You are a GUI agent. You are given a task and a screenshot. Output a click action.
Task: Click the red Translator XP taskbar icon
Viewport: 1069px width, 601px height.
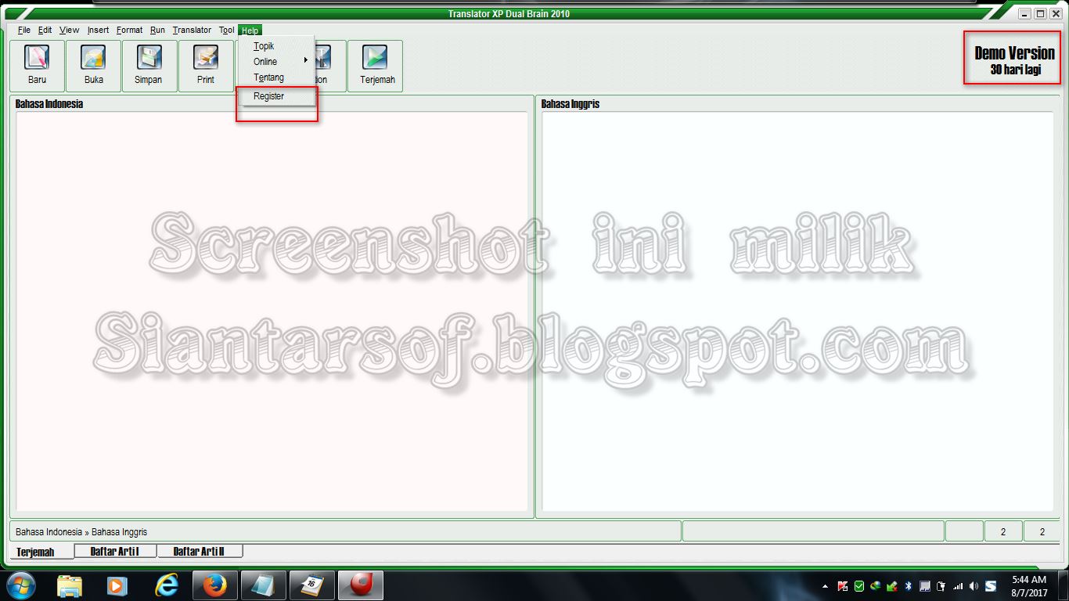click(360, 585)
